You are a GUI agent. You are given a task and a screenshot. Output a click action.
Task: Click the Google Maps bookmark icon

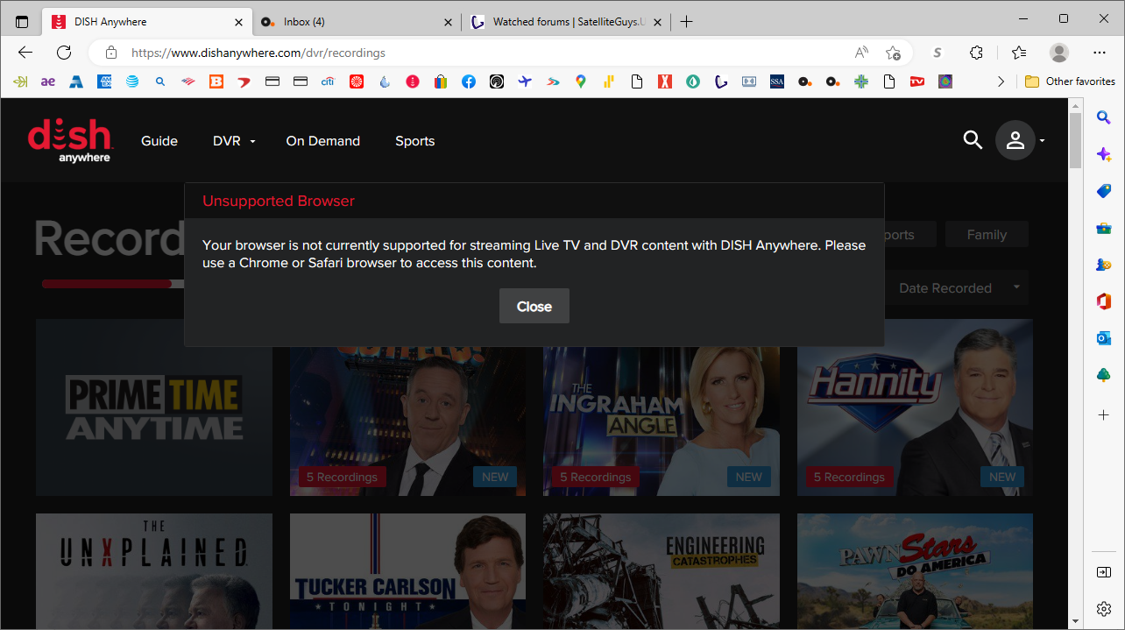[x=581, y=81]
